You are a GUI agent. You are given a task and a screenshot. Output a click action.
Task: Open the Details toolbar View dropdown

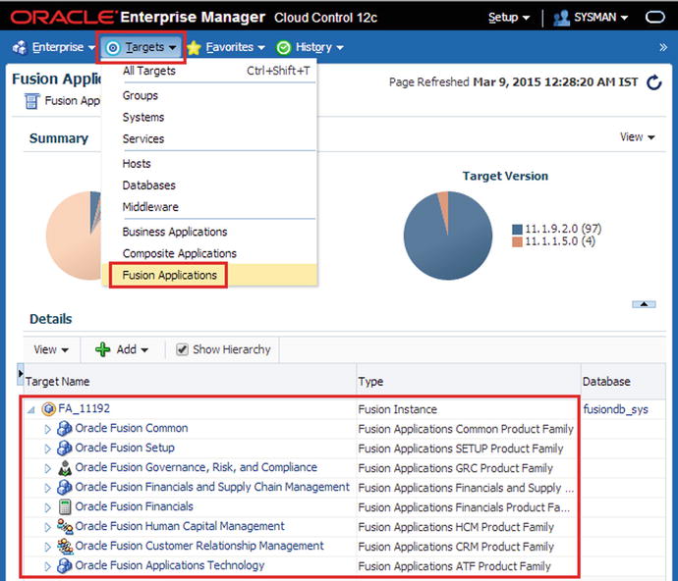click(x=51, y=349)
